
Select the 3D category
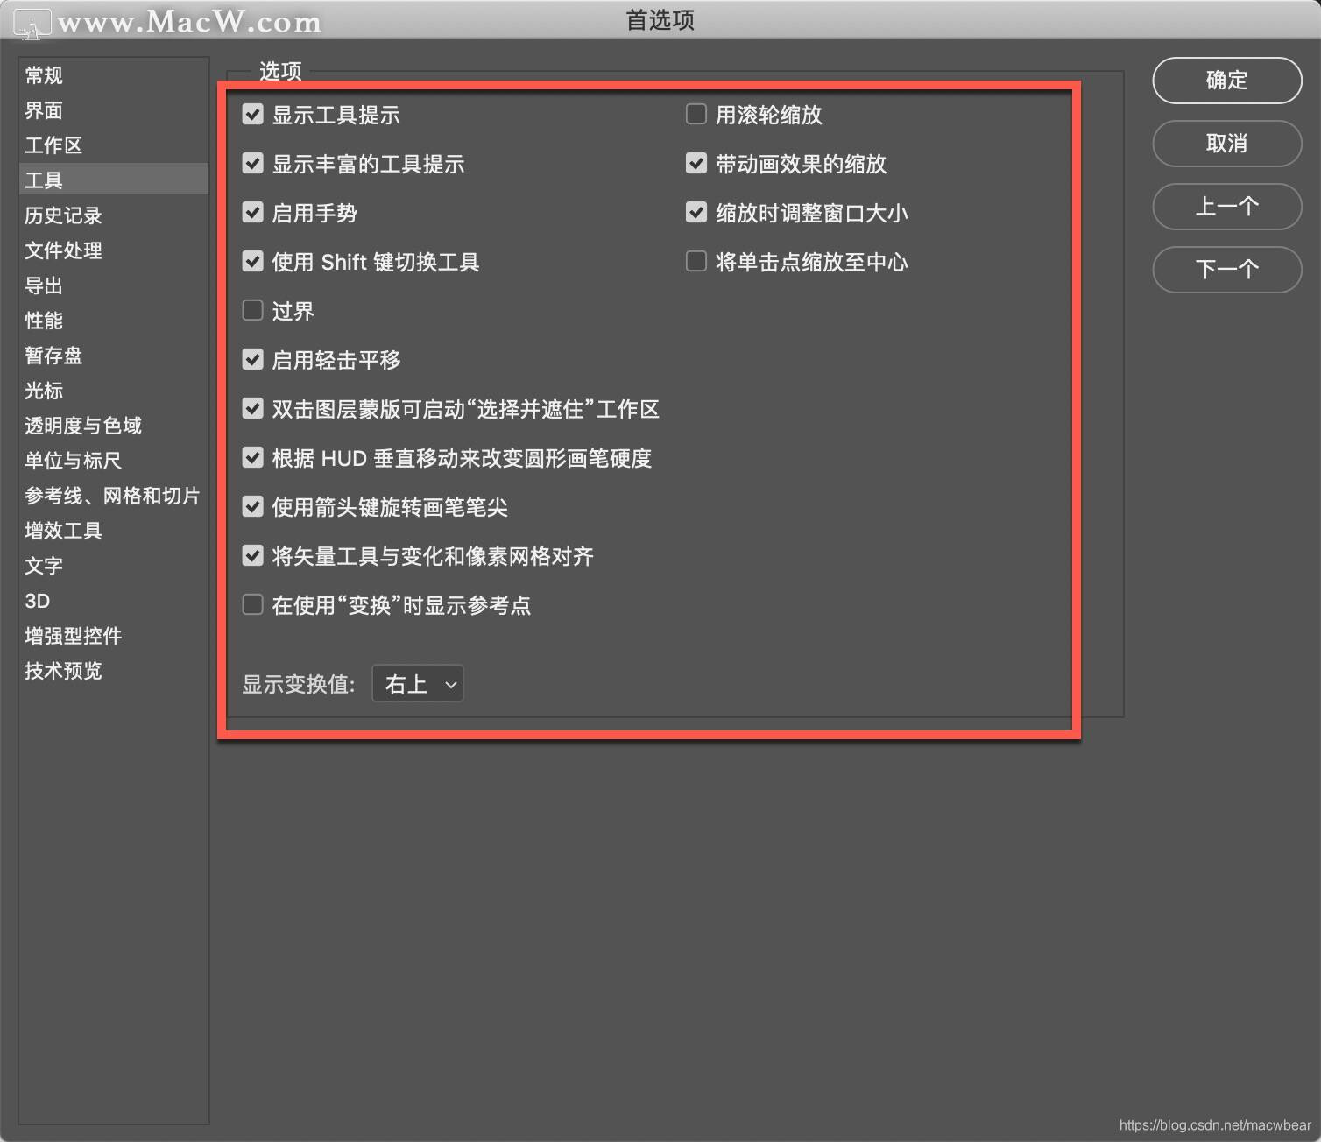point(114,601)
